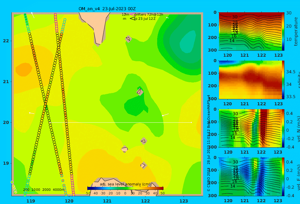Click latitude label 22 on main map
Image resolution: width=300 pixels, height=204 pixels.
pyautogui.click(x=6, y=41)
